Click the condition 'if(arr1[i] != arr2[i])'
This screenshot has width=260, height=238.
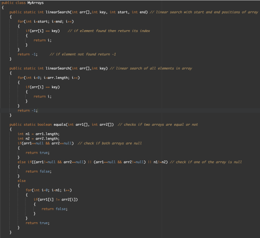pos(56,199)
